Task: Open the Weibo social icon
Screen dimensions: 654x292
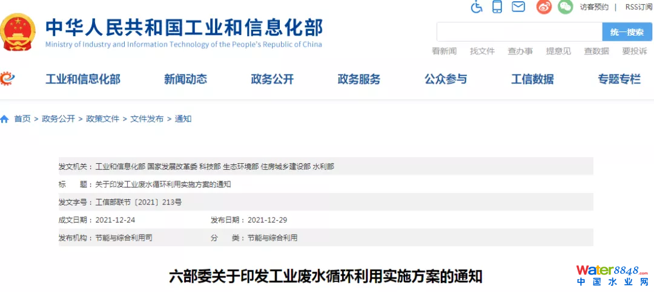Action: (x=544, y=7)
